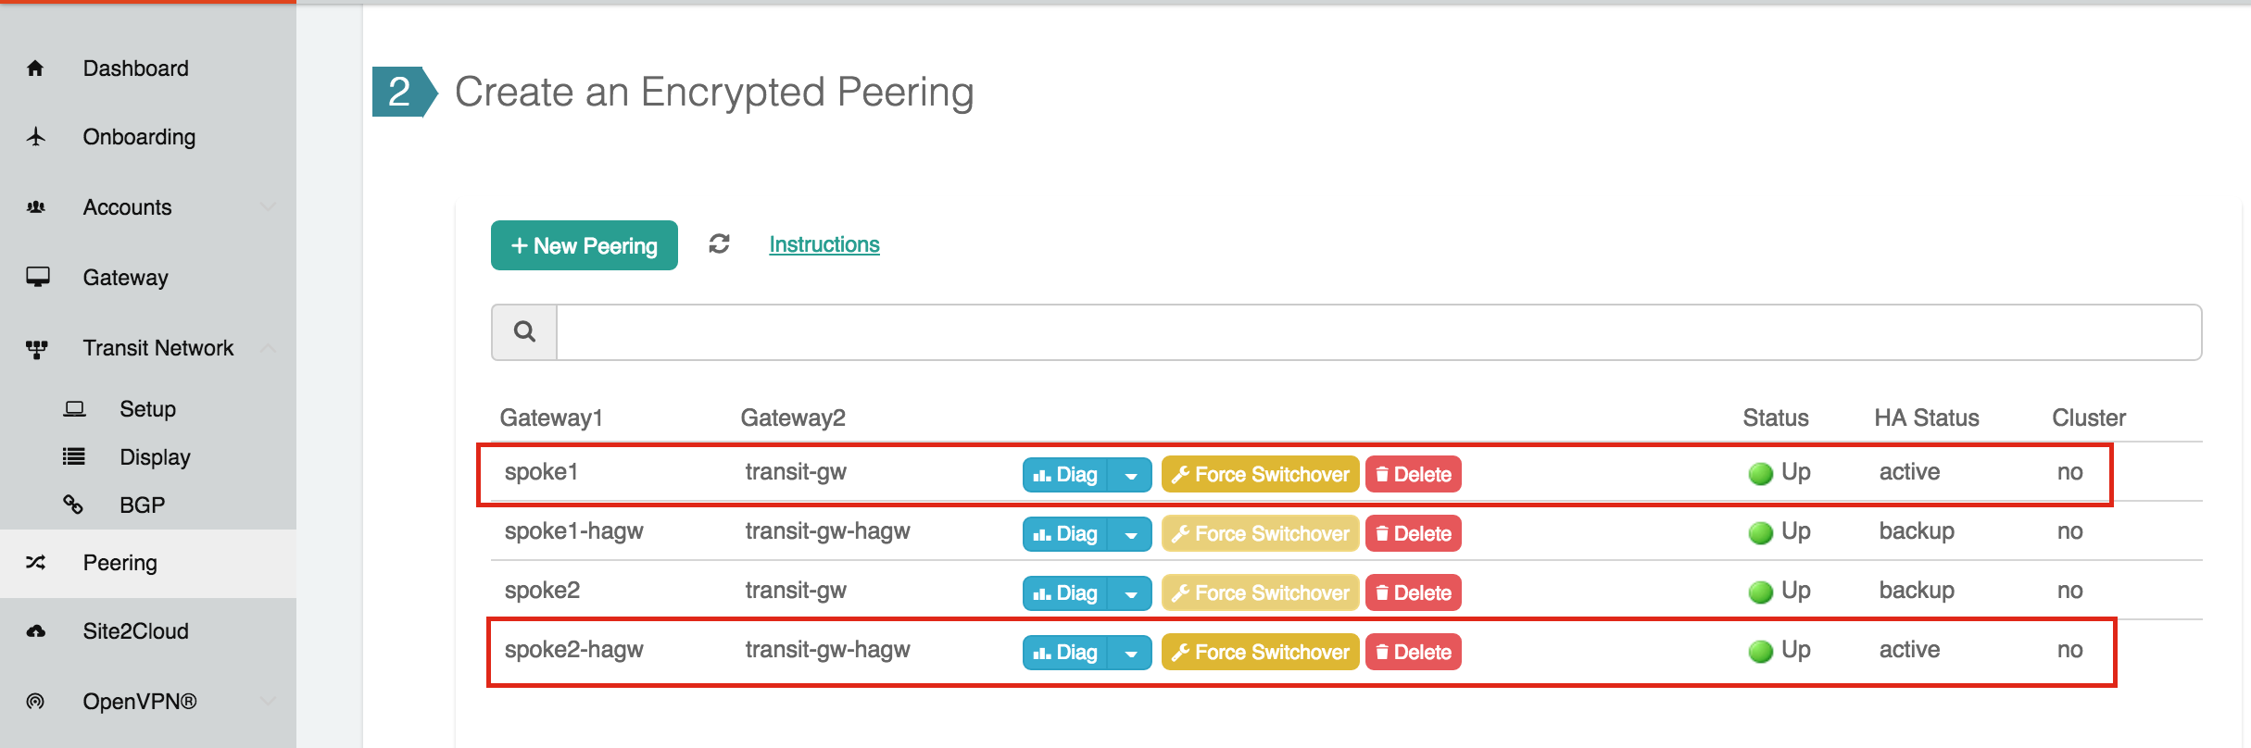Click the New Peering button
Screen dimensions: 2251x748
pyautogui.click(x=584, y=245)
